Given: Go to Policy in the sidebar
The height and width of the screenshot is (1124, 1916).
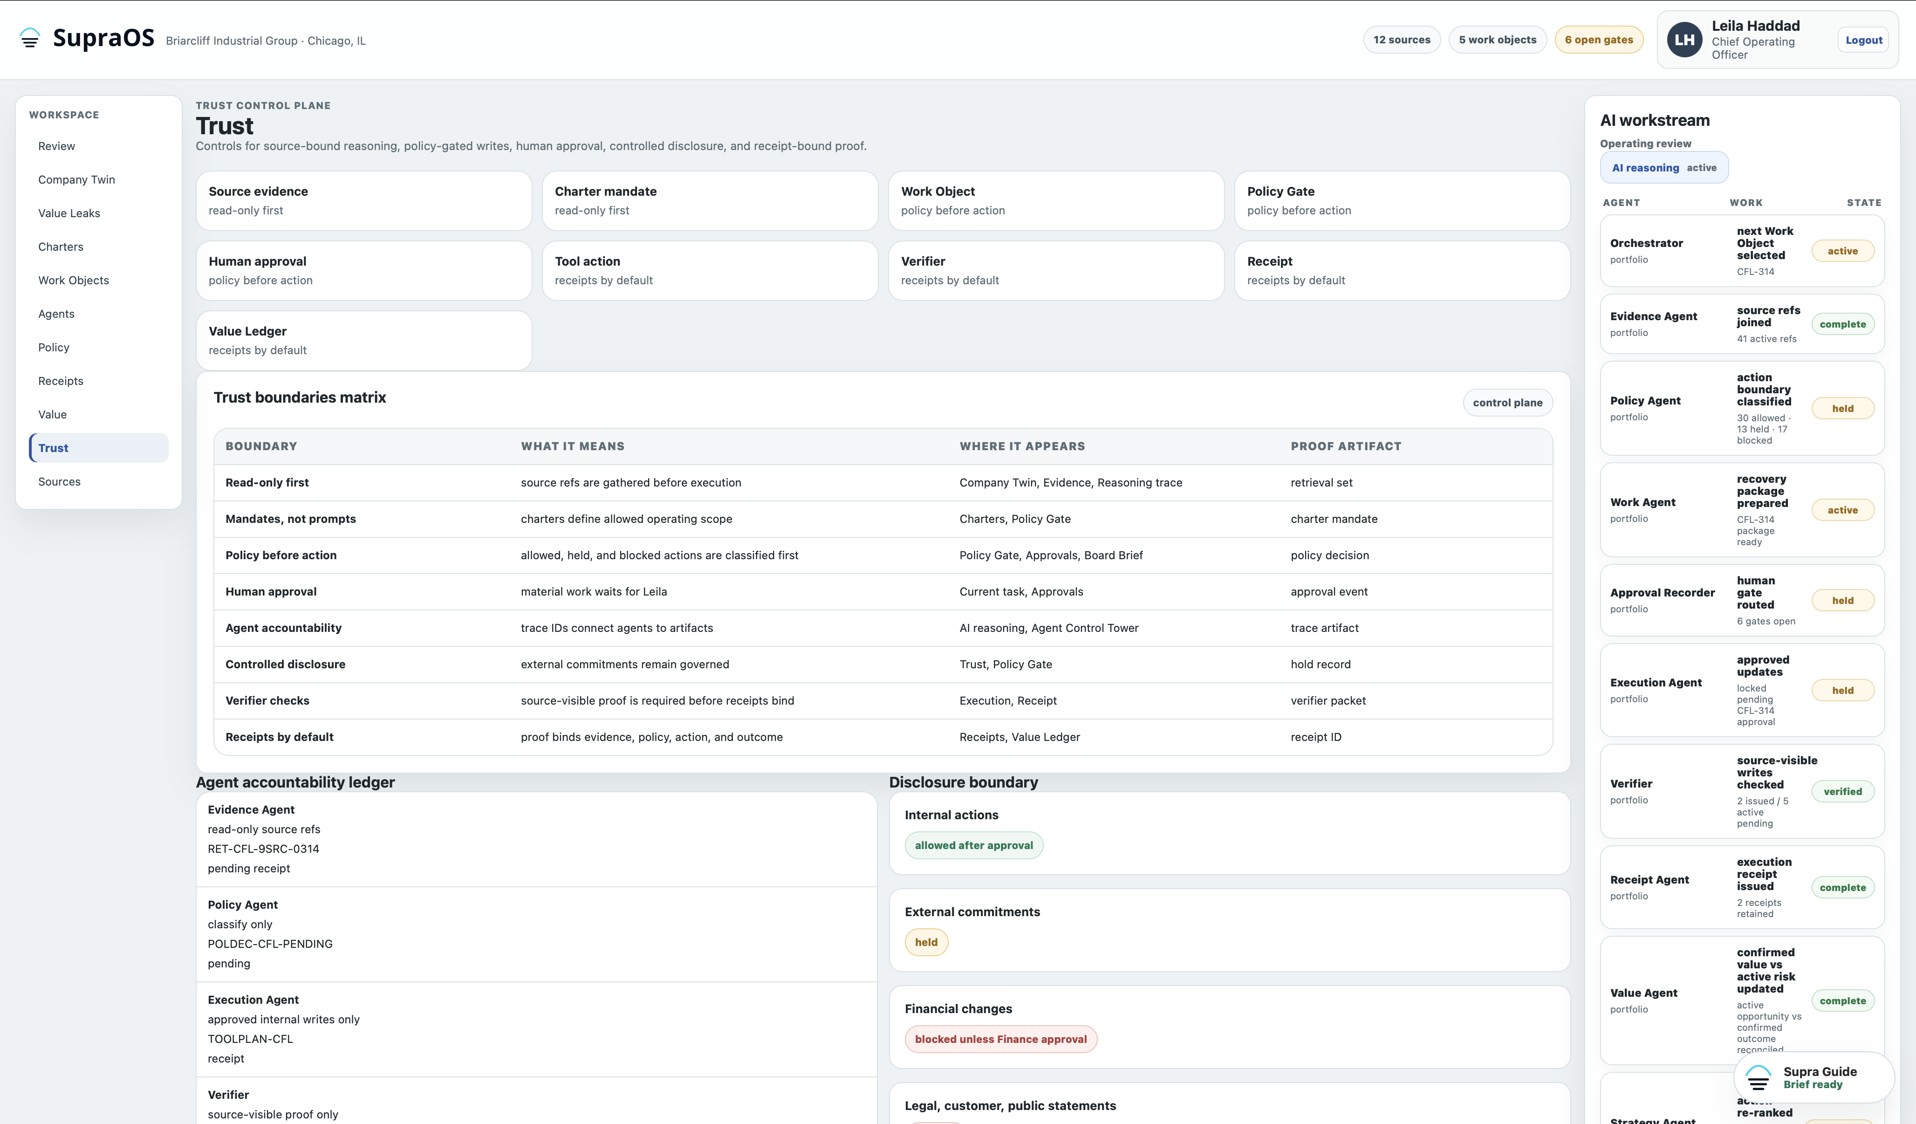Looking at the screenshot, I should tap(99, 347).
